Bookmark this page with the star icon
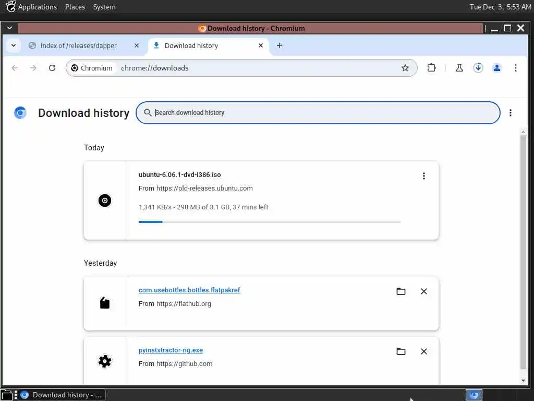The height and width of the screenshot is (401, 534). coord(405,68)
